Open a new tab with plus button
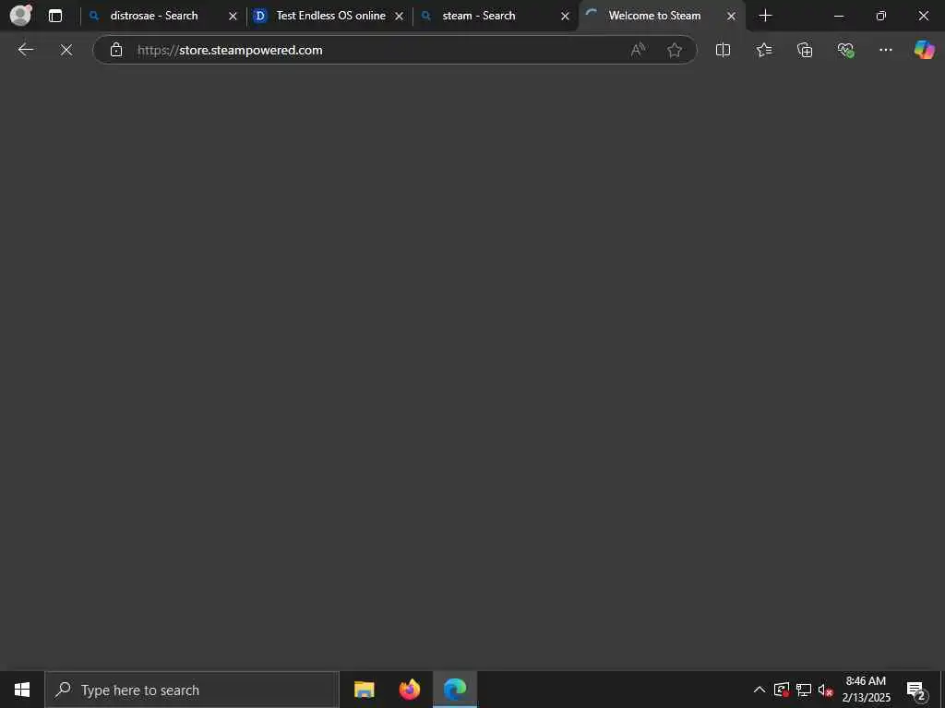Screen dimensions: 945x708 765,16
